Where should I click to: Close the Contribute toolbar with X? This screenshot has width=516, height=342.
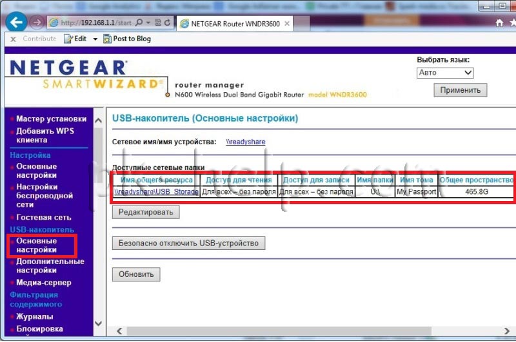(x=13, y=39)
